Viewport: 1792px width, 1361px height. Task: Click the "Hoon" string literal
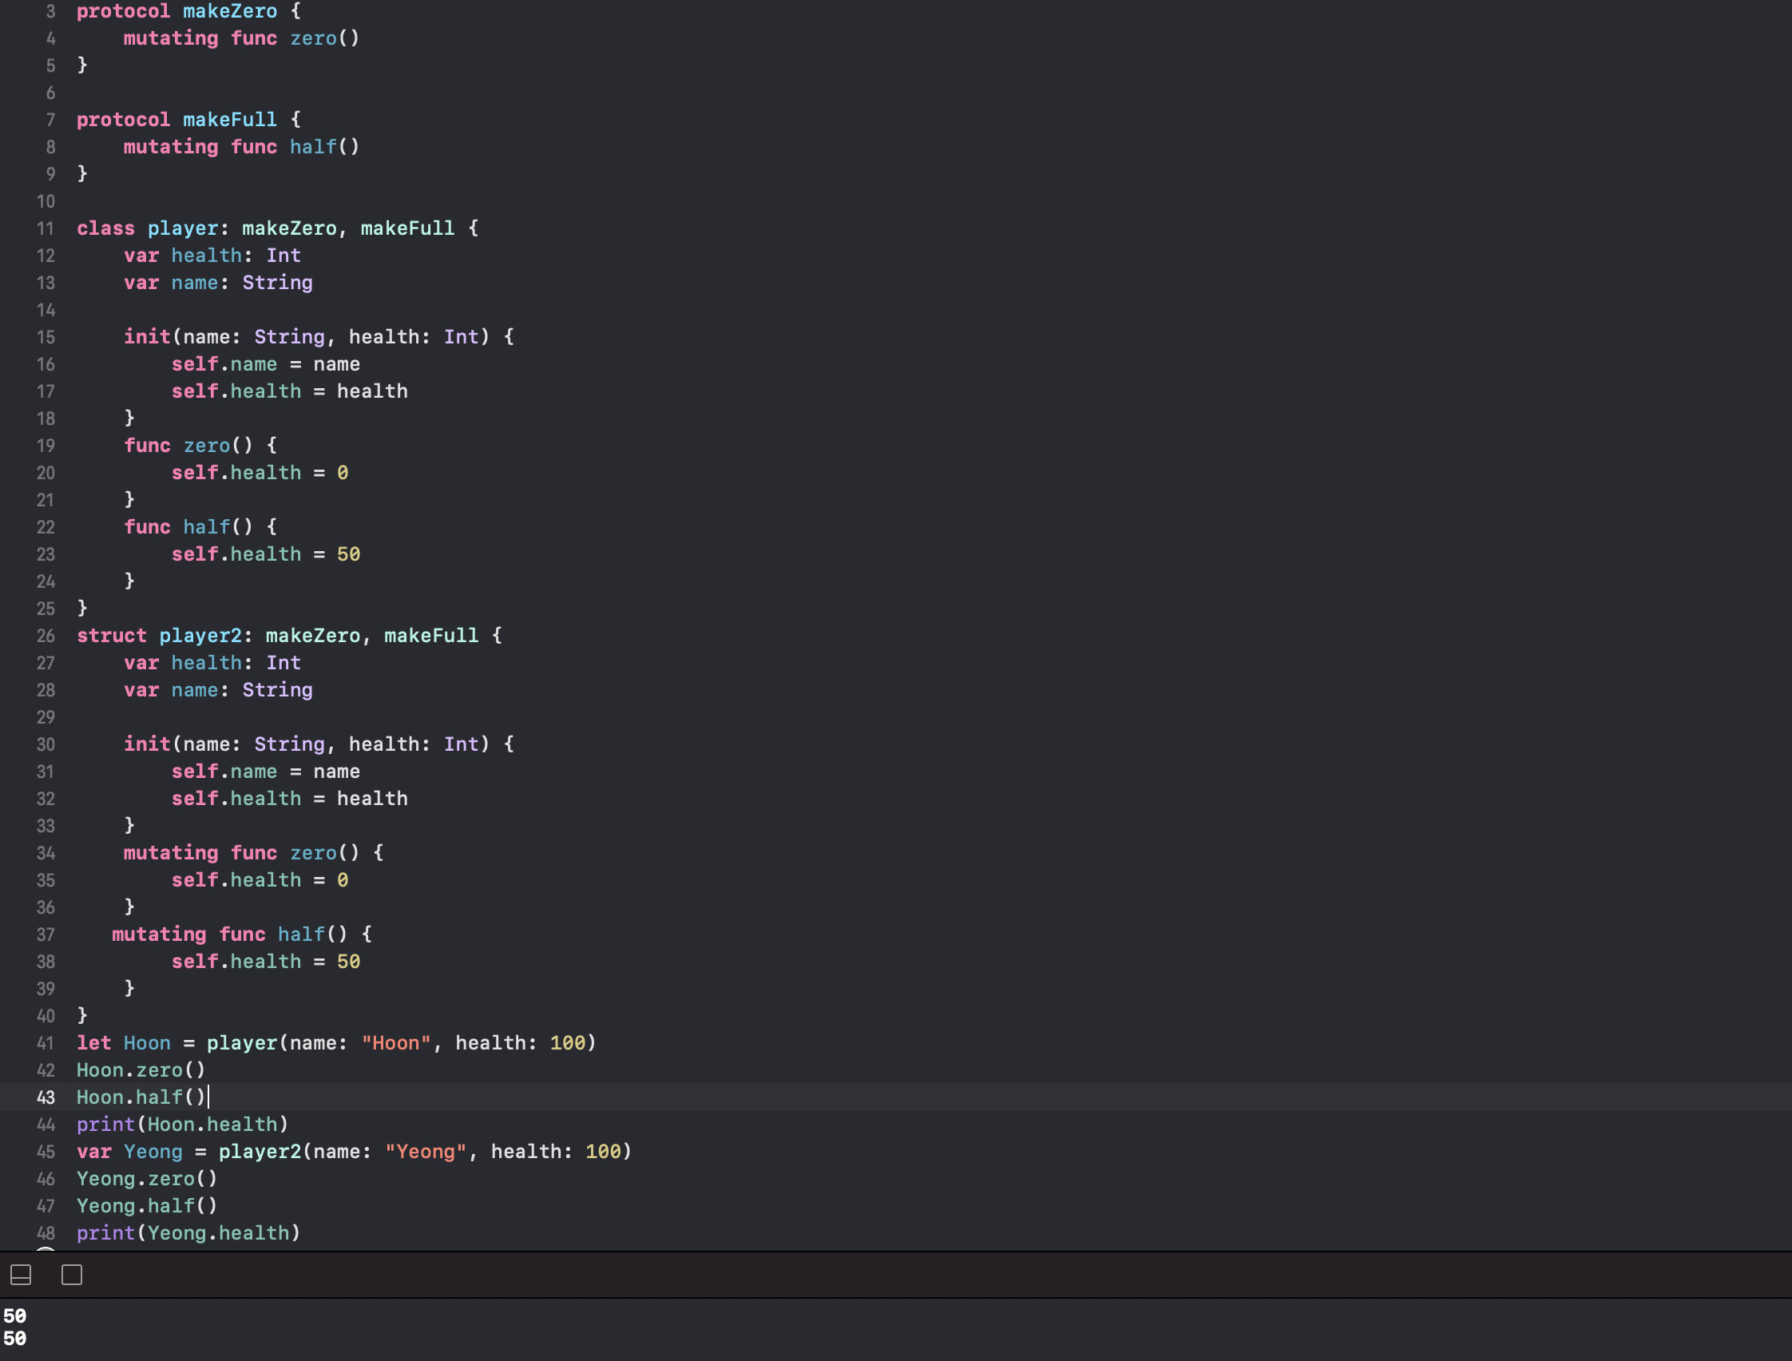click(396, 1043)
